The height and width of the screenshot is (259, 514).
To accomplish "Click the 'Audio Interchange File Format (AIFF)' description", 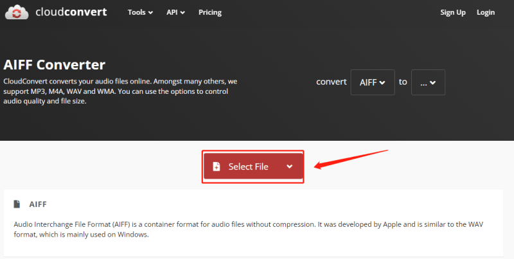I will click(248, 229).
